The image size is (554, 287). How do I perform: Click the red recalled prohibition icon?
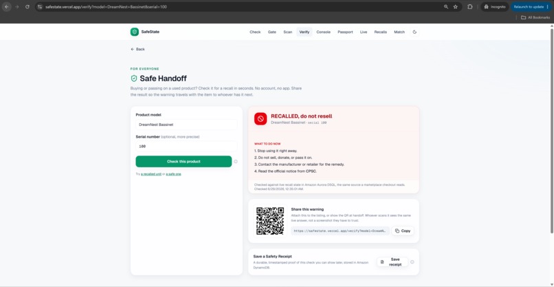[x=261, y=119]
